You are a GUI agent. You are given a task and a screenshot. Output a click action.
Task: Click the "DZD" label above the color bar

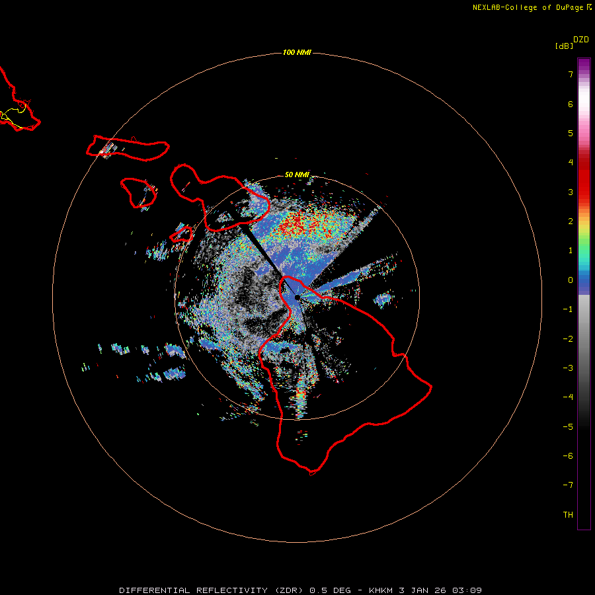(x=581, y=40)
